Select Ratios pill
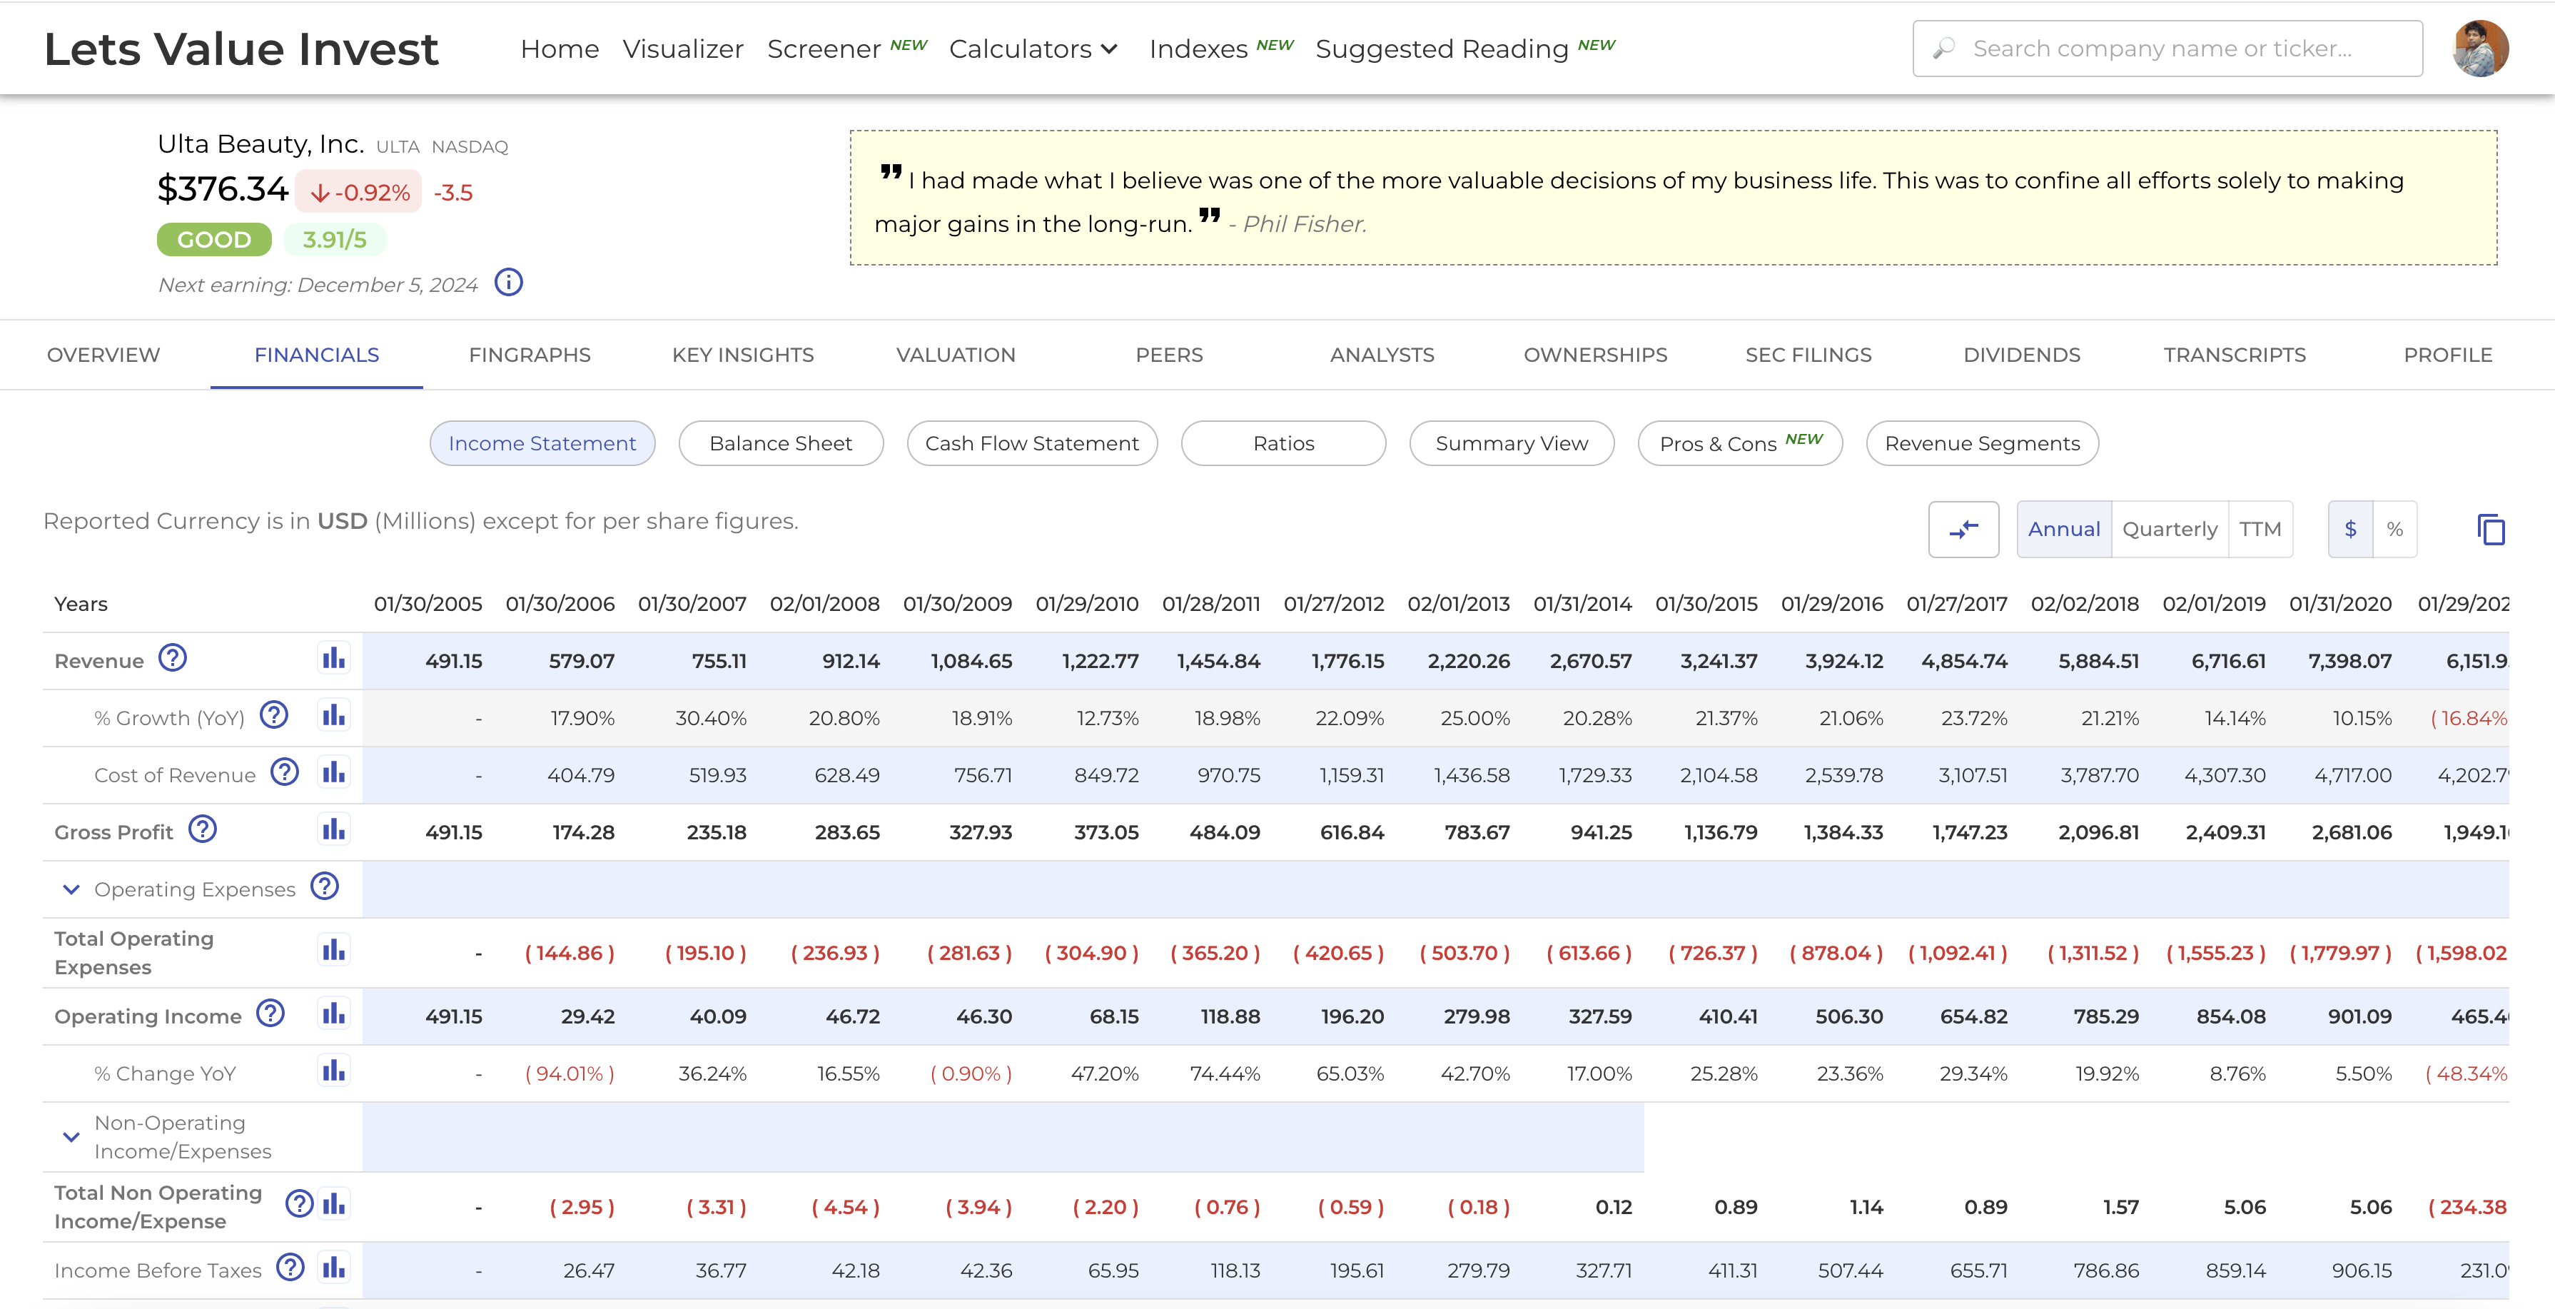The width and height of the screenshot is (2555, 1309). (1283, 443)
